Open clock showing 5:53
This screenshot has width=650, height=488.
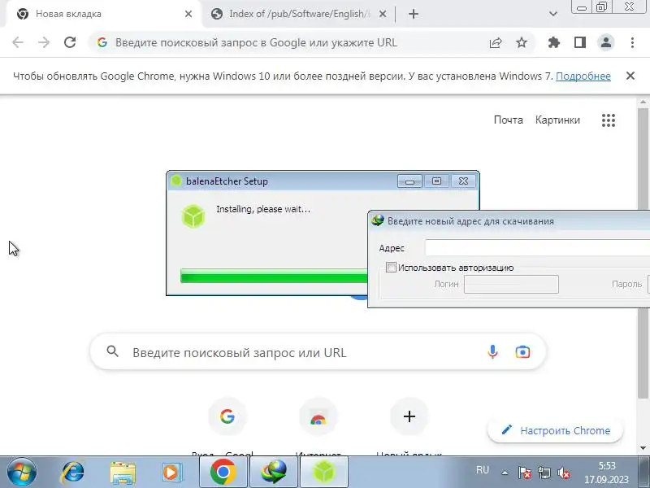coord(606,473)
